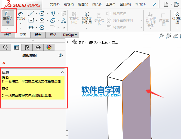The image size is (181, 139).
Task: Open the Slot tool dropdown arrow
Action: [36, 28]
